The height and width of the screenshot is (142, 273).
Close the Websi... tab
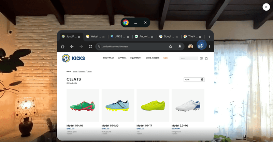pyautogui.click(x=103, y=37)
